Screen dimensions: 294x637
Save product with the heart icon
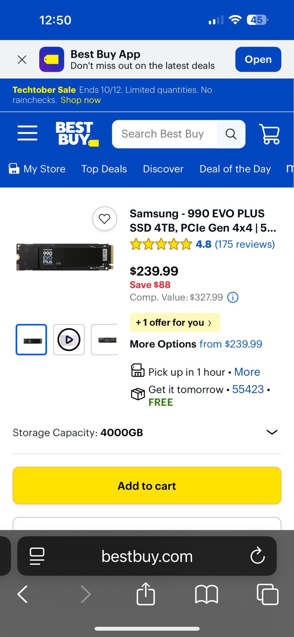point(104,219)
